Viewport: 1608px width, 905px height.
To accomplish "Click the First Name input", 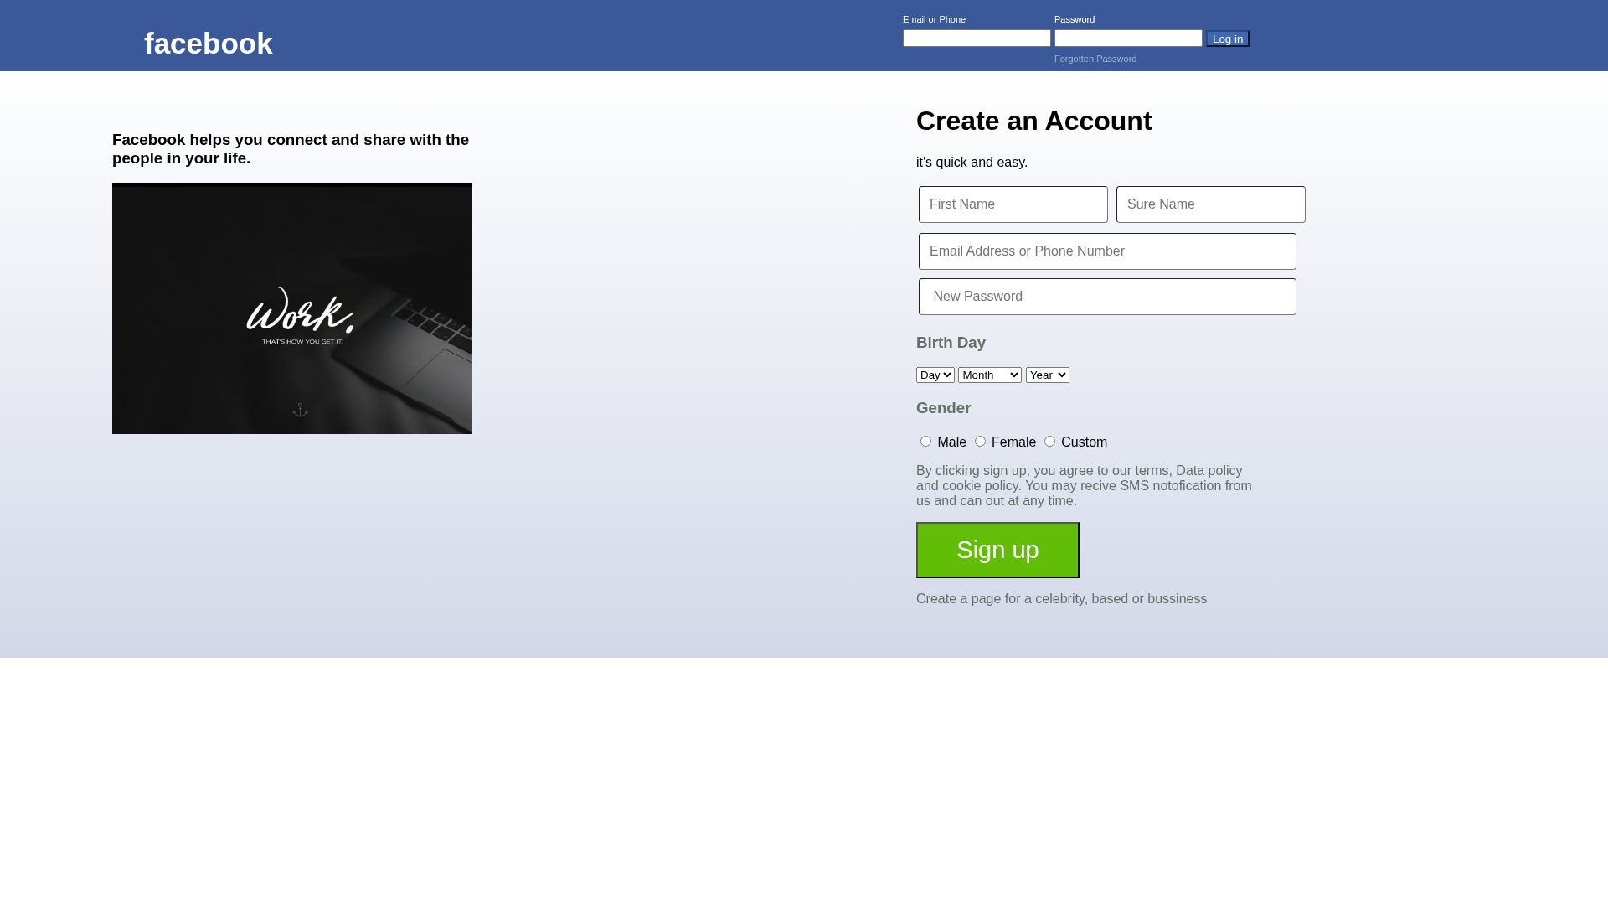I will (1013, 204).
